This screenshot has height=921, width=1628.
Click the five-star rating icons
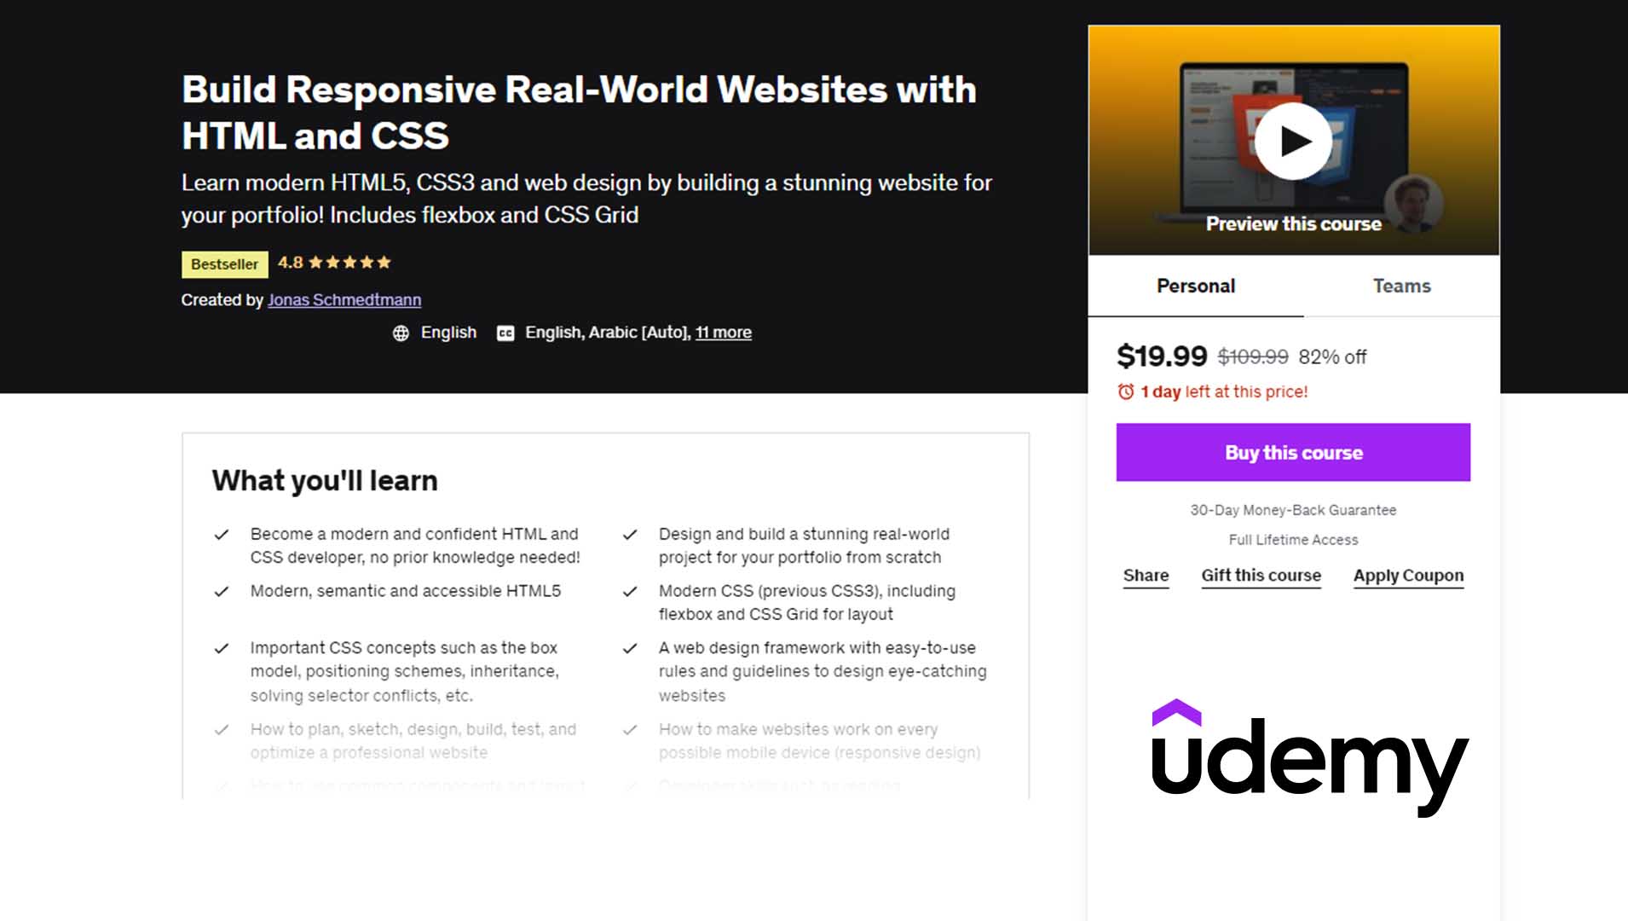[x=351, y=262]
